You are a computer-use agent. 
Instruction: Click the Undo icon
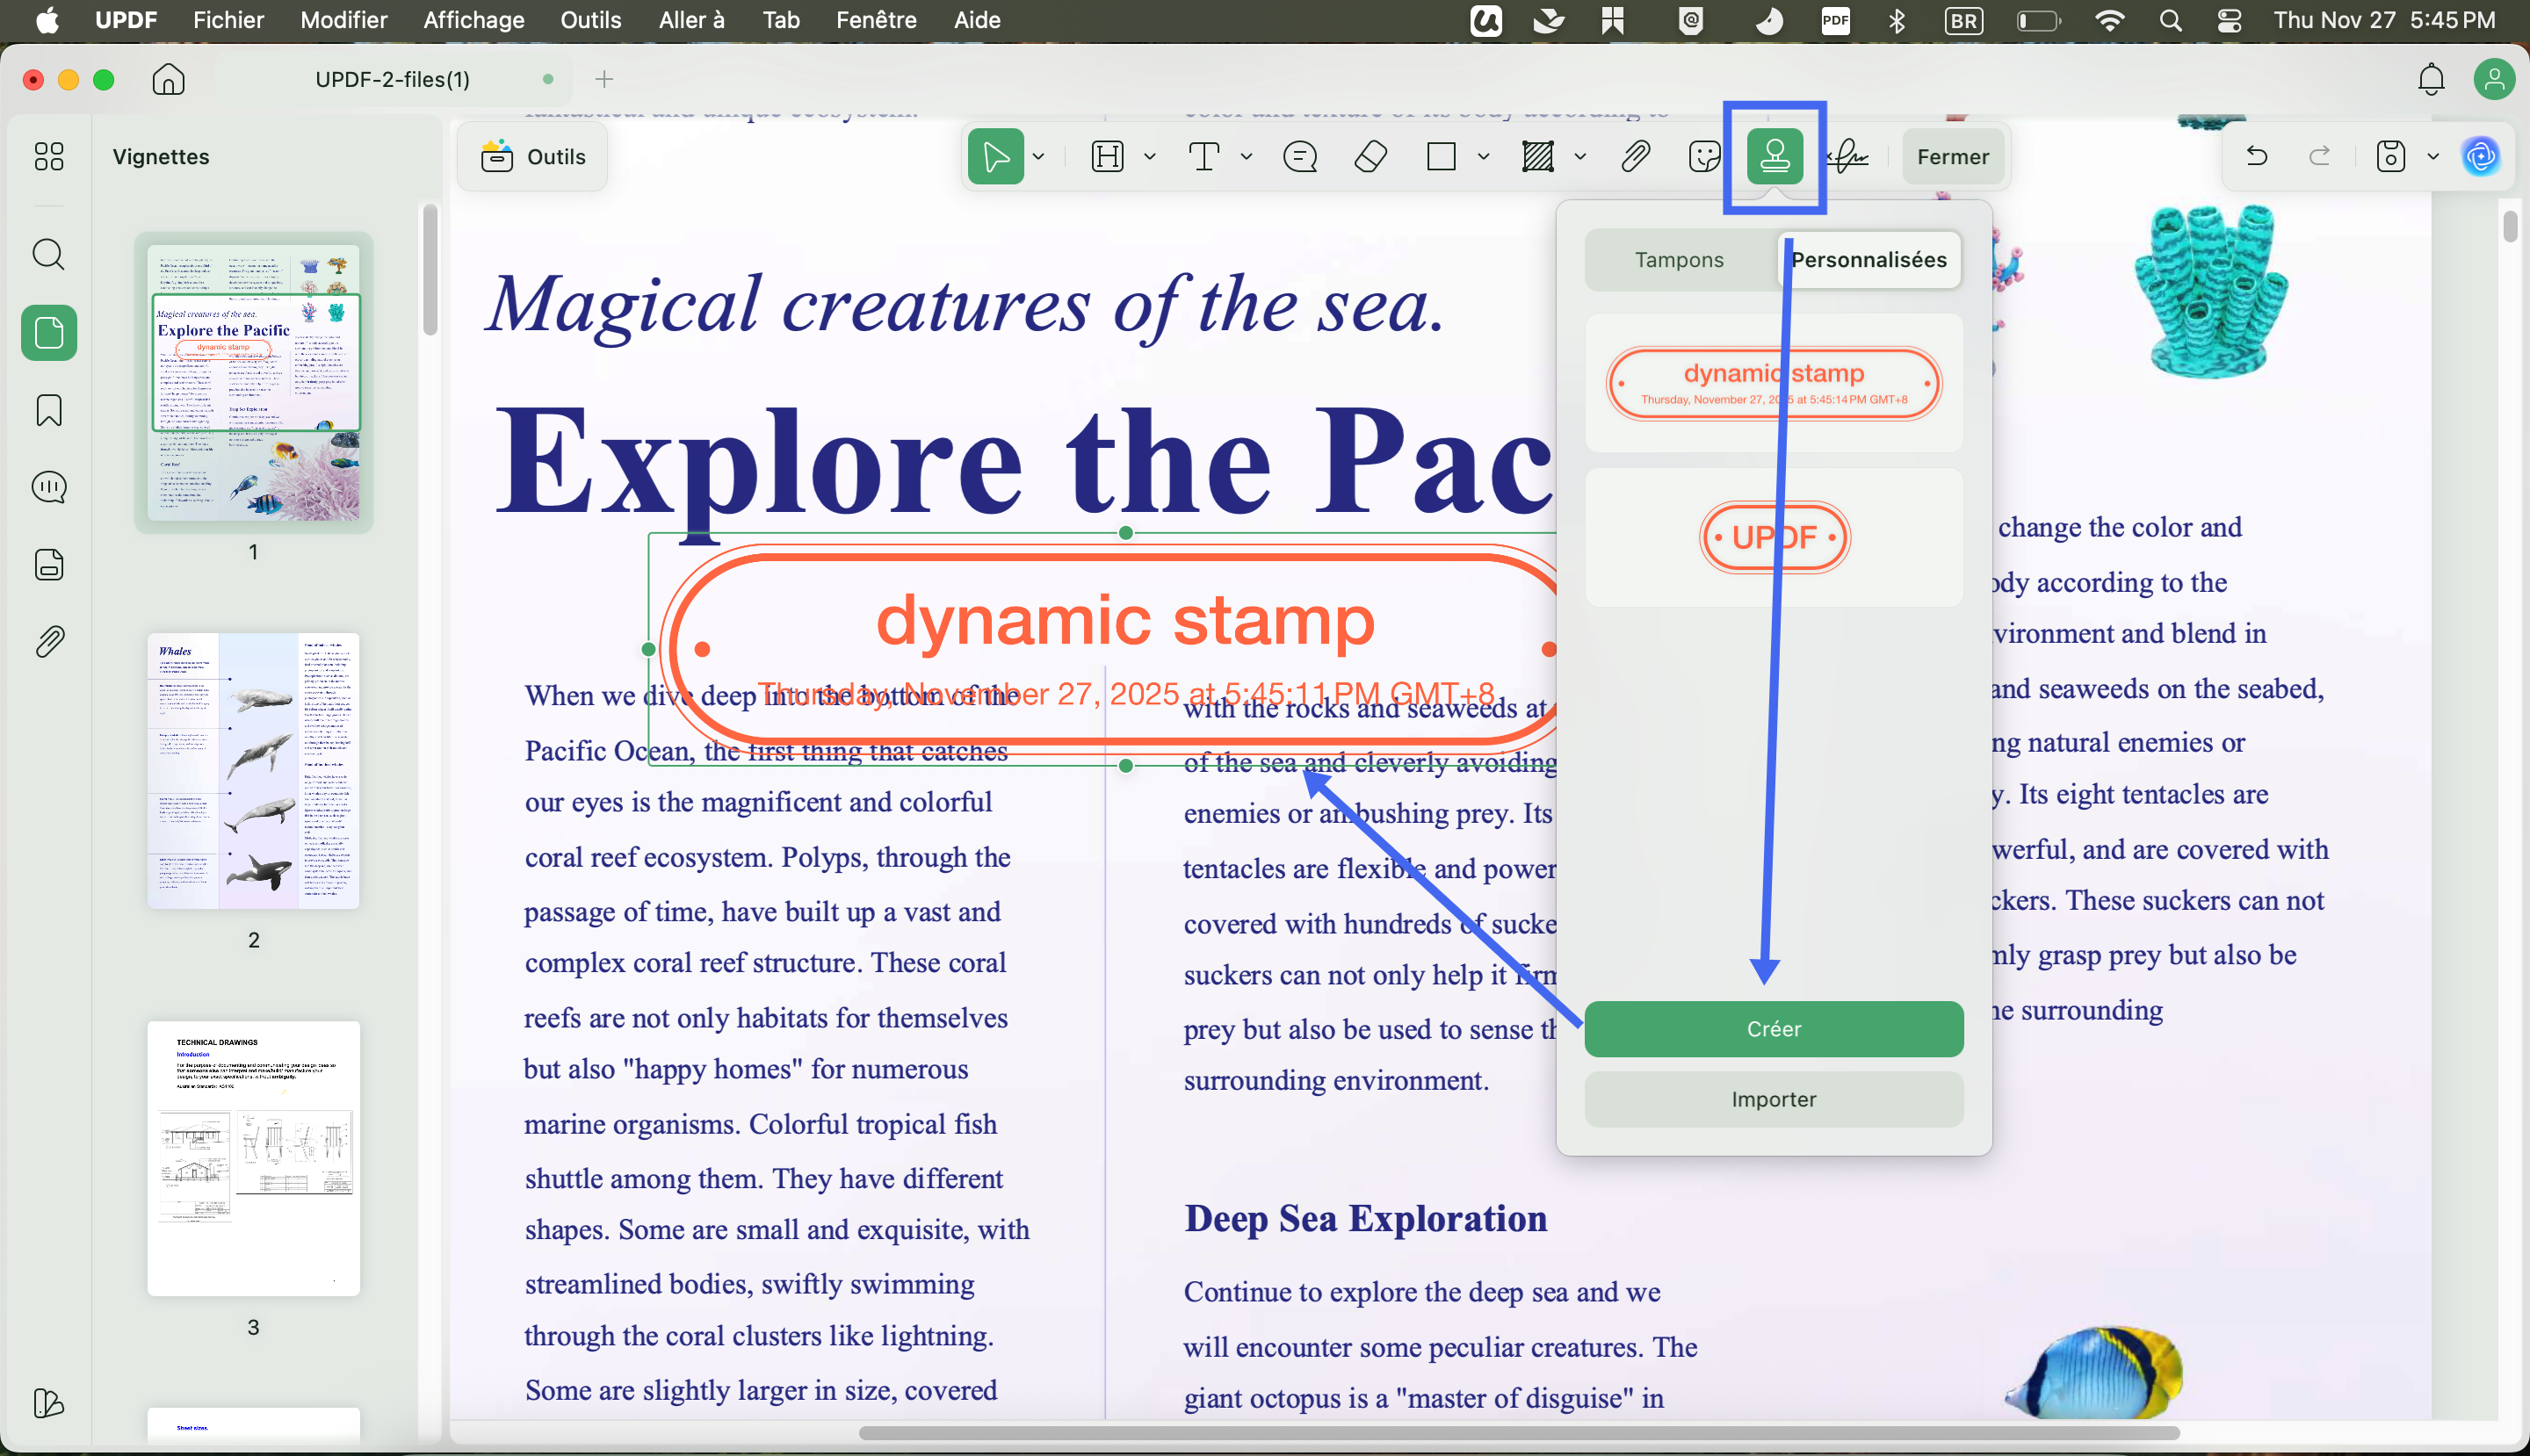tap(2258, 156)
